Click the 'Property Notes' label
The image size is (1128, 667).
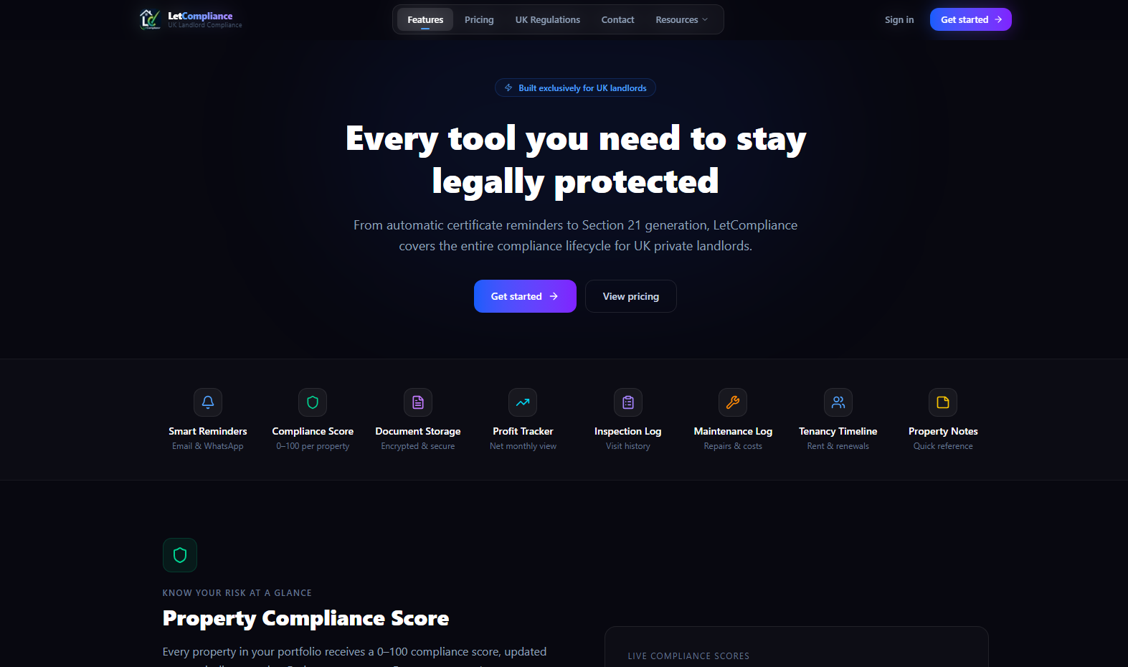(x=943, y=431)
